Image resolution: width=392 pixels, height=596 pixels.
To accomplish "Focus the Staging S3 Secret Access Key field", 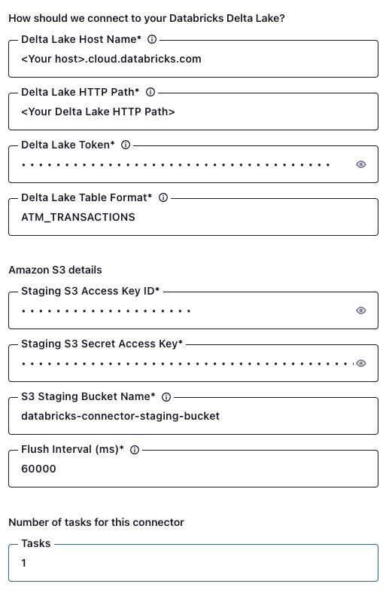I will tap(182, 364).
